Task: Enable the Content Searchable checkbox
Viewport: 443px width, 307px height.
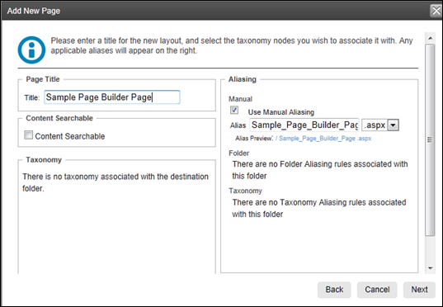Action: [x=28, y=135]
